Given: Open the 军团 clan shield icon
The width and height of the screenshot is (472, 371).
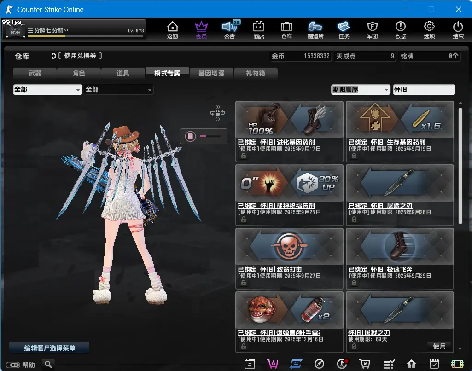Looking at the screenshot, I should pos(373,30).
